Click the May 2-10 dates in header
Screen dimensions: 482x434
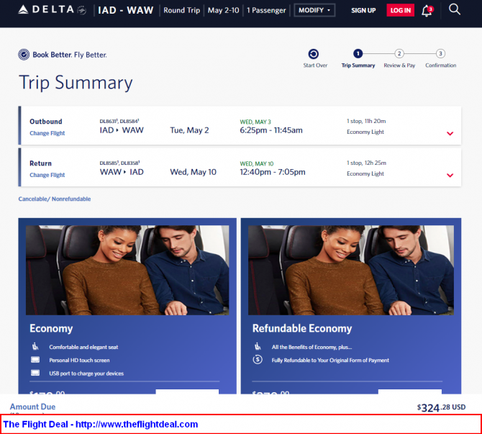tap(223, 11)
